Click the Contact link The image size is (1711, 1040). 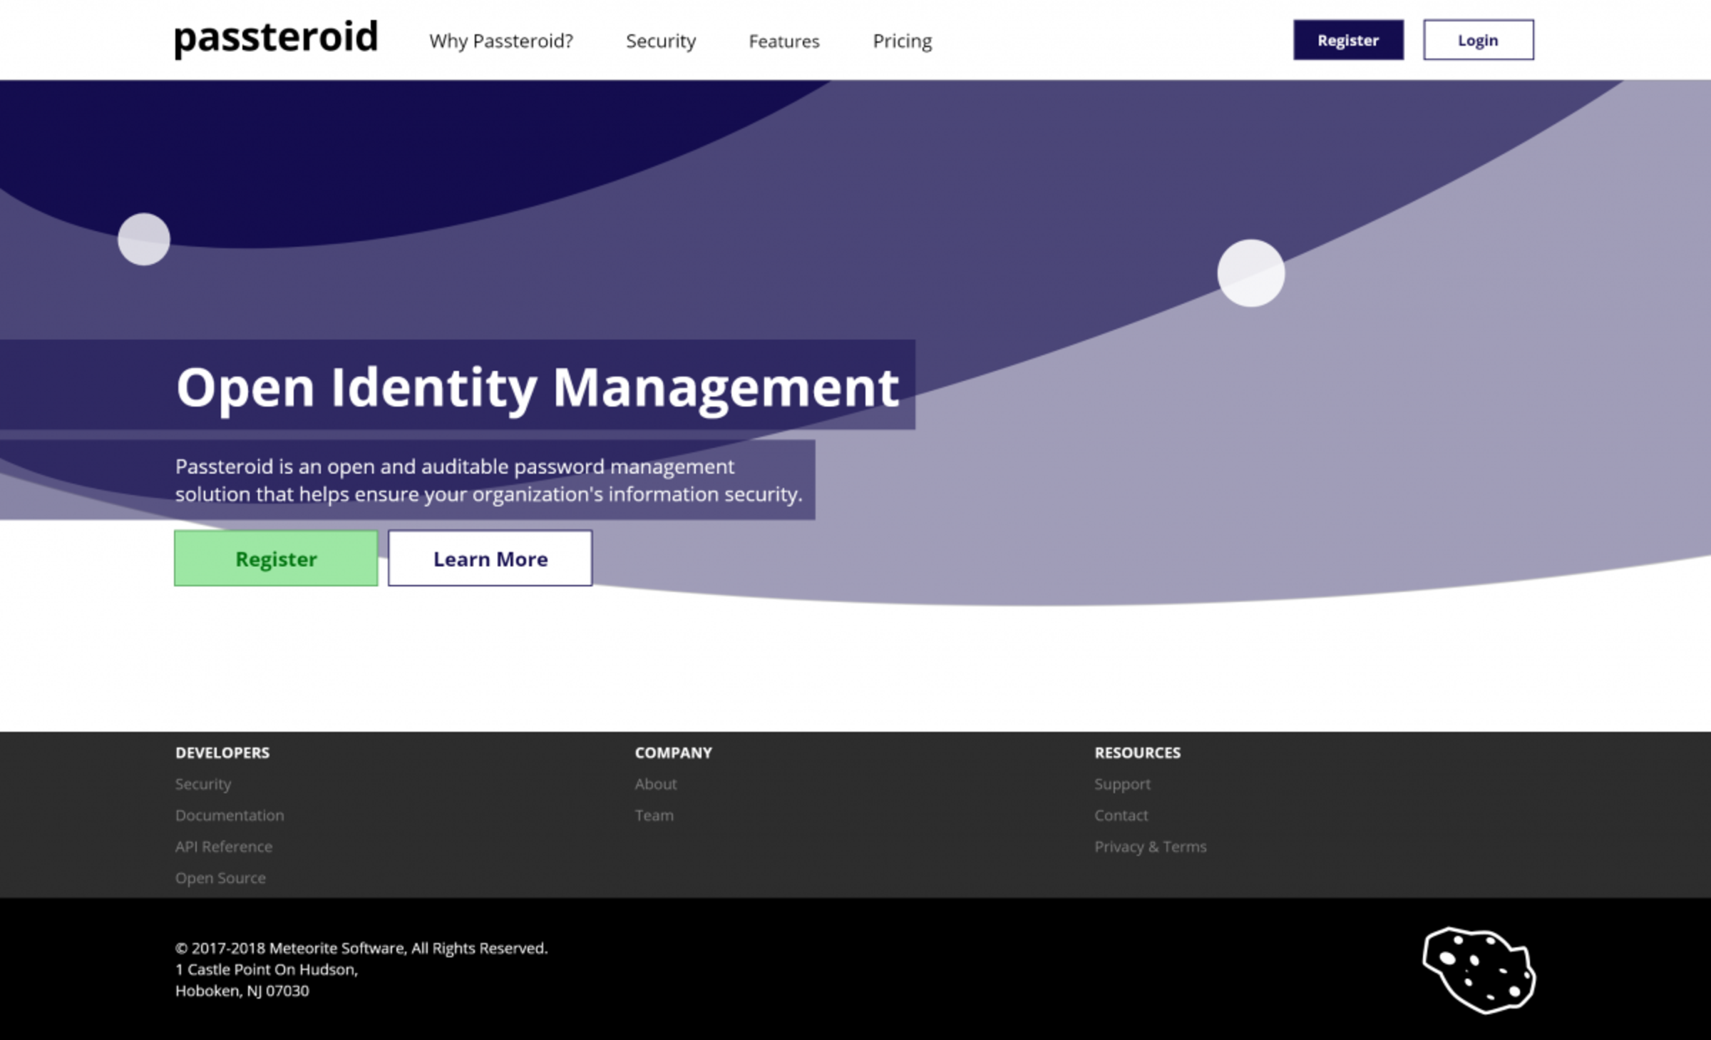tap(1121, 815)
